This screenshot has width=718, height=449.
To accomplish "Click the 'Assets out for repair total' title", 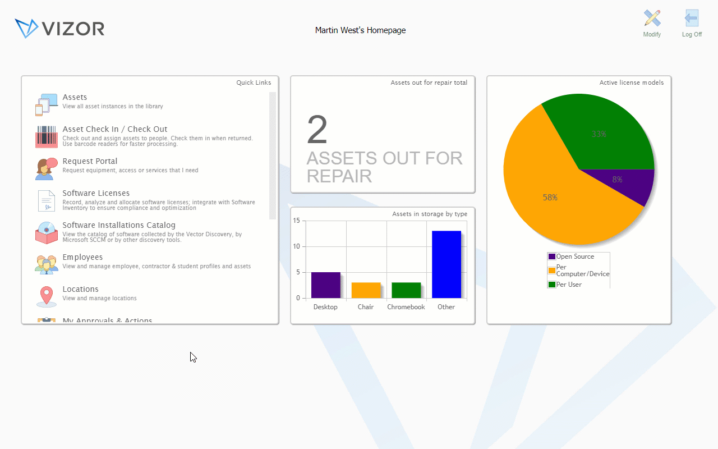I will coord(429,83).
